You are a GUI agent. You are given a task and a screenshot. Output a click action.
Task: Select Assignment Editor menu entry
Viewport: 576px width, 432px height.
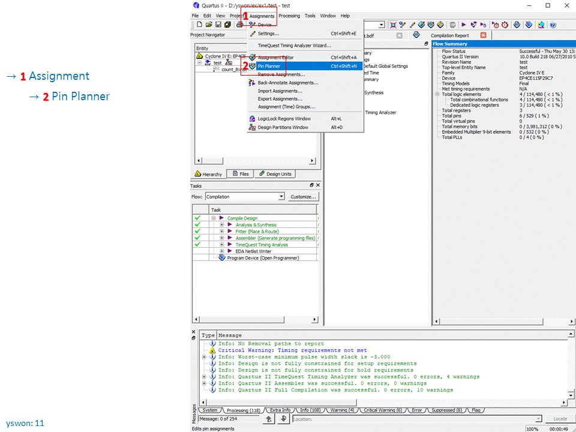pos(305,58)
